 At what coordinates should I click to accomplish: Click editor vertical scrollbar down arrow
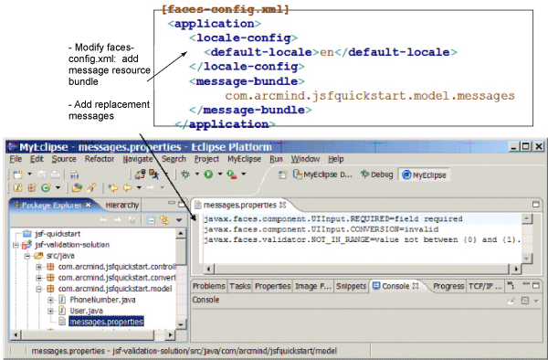pos(527,259)
